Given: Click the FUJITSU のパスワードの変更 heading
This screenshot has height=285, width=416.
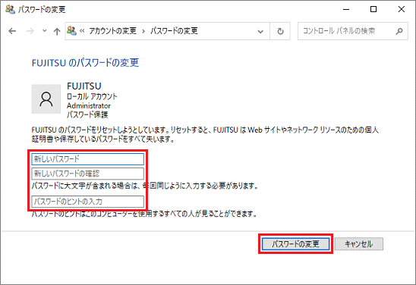Looking at the screenshot, I should point(85,63).
